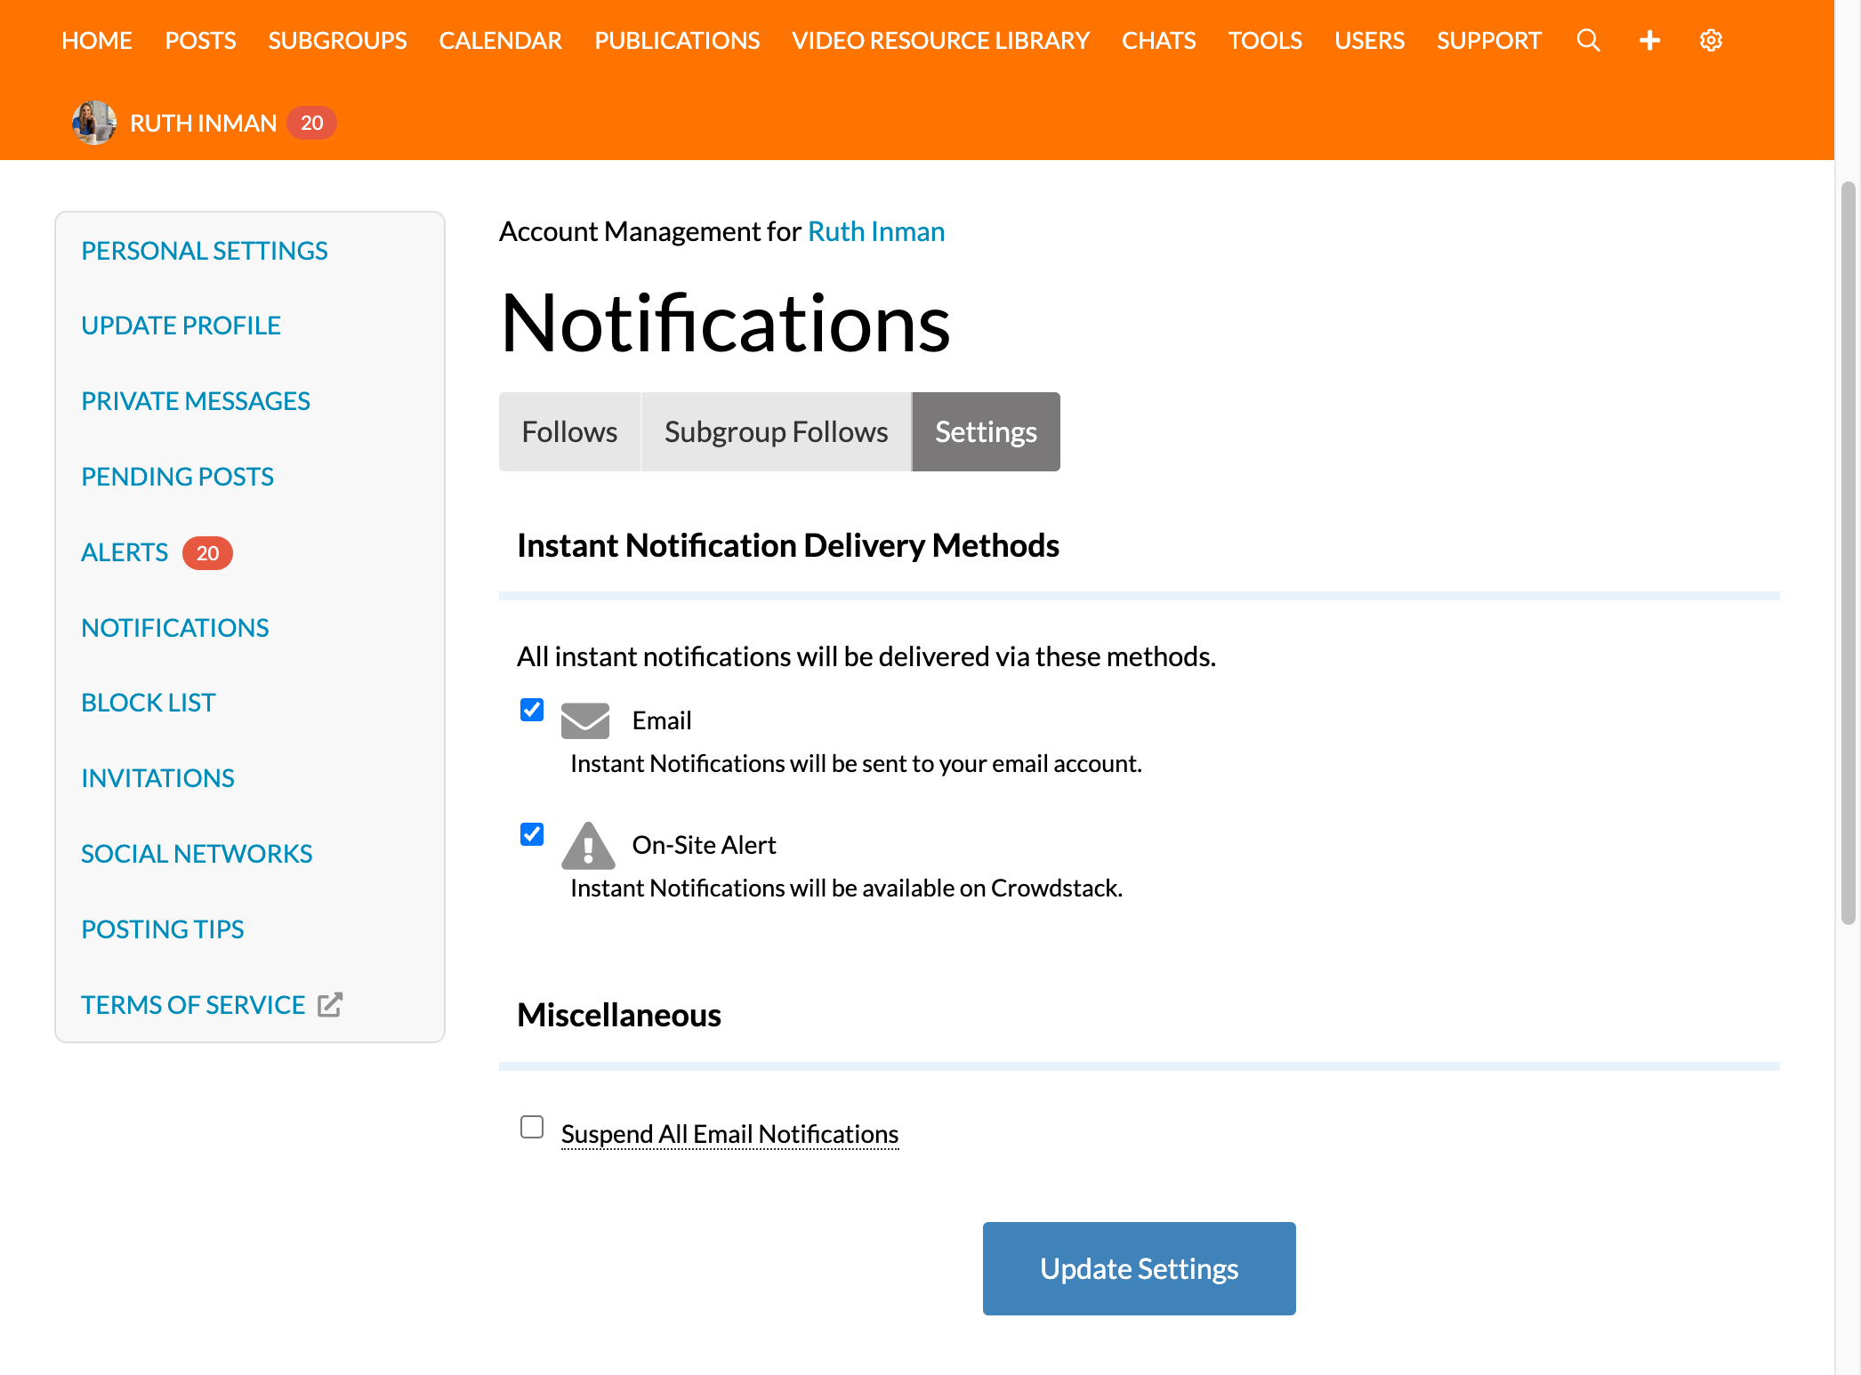1861x1375 pixels.
Task: Uncheck the Email delivery checkbox
Action: [532, 710]
